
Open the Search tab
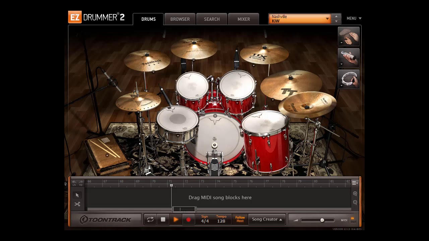tap(212, 19)
